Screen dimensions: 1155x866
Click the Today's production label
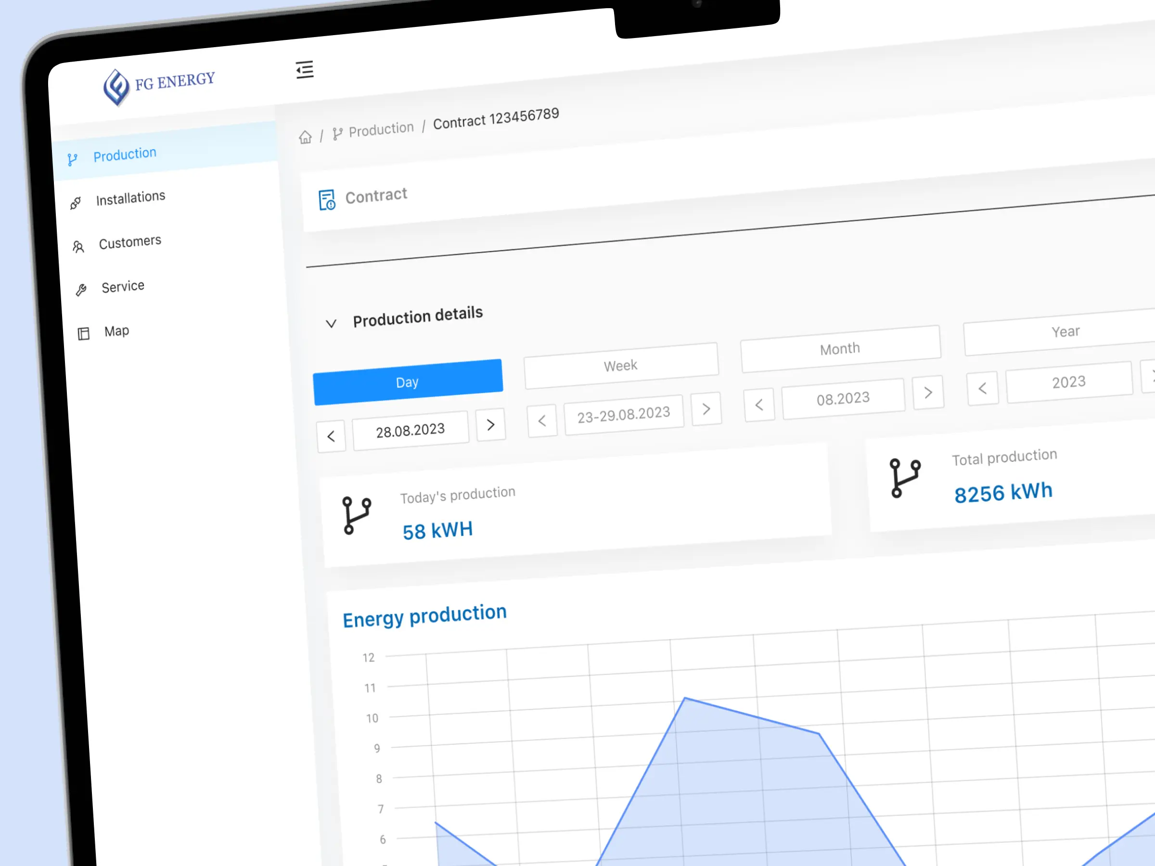[x=458, y=494]
